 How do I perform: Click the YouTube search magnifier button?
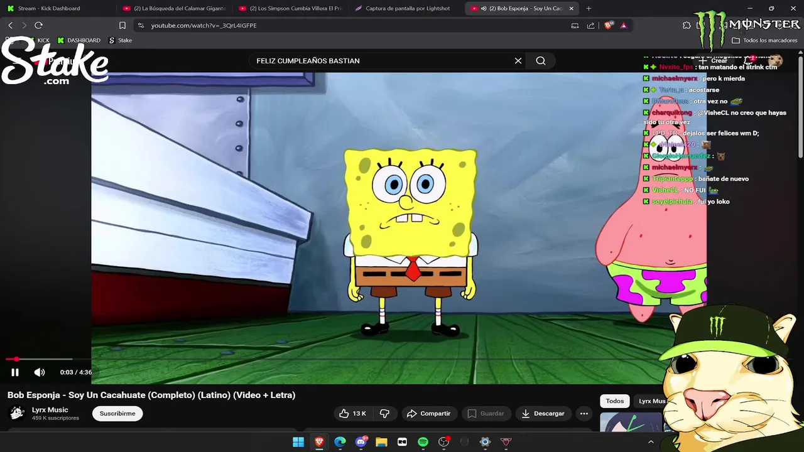[541, 61]
